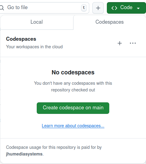The width and height of the screenshot is (146, 164).
Task: Click 'Your workspaces in the cloud' subtitle
Action: [x=34, y=47]
